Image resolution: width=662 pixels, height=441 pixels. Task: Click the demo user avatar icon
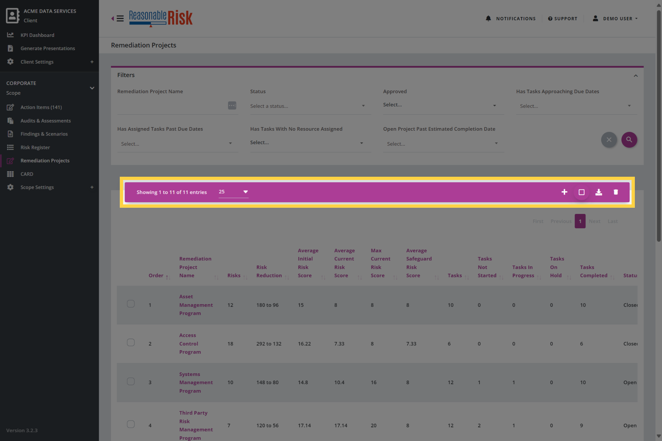(x=596, y=18)
